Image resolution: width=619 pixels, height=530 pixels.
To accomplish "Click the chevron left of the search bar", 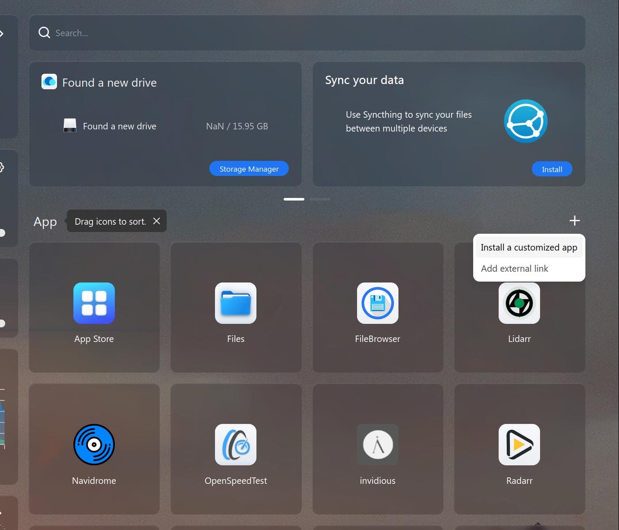I will [x=2, y=34].
